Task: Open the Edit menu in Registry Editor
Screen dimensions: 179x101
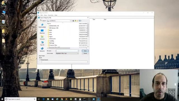Action: [x=42, y=15]
